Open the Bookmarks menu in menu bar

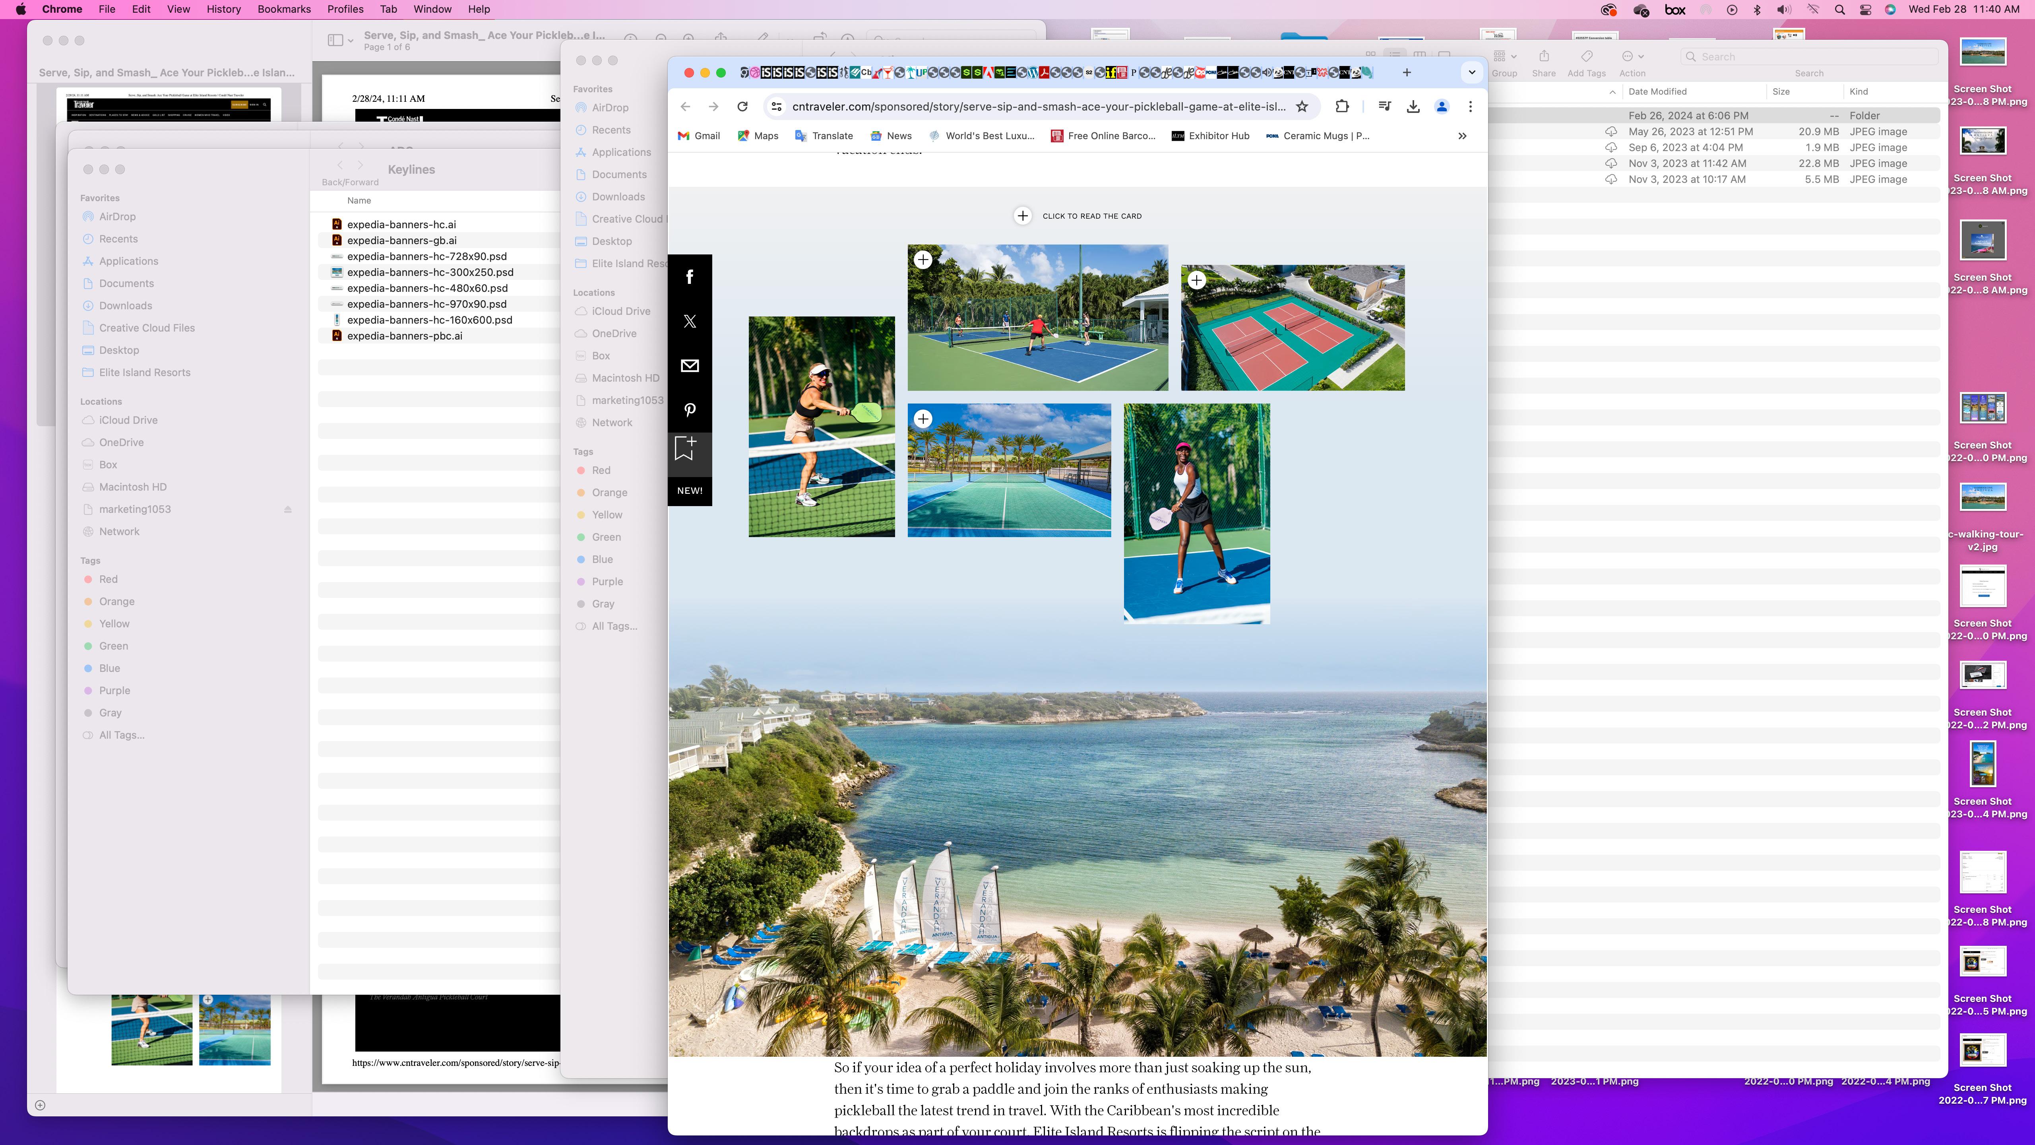(284, 10)
